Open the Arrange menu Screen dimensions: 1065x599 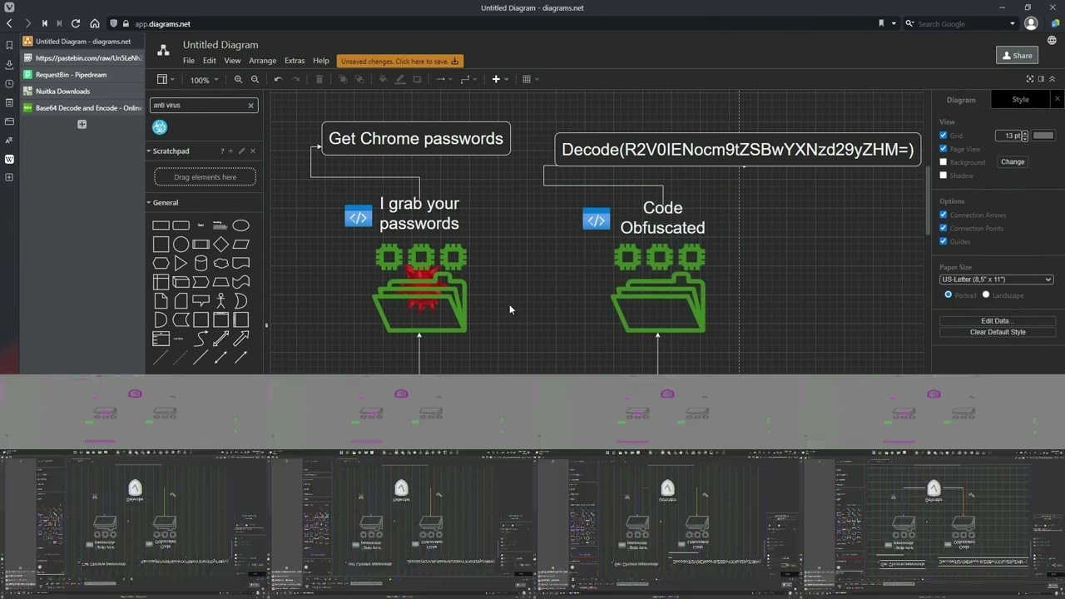coord(262,61)
